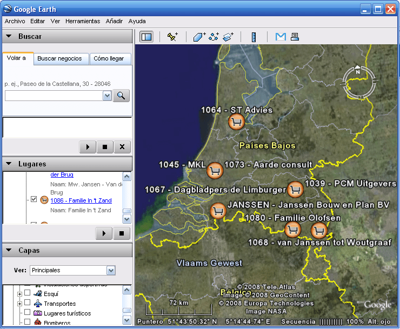Open the Ver menu
Image resolution: width=400 pixels, height=329 pixels.
click(55, 21)
